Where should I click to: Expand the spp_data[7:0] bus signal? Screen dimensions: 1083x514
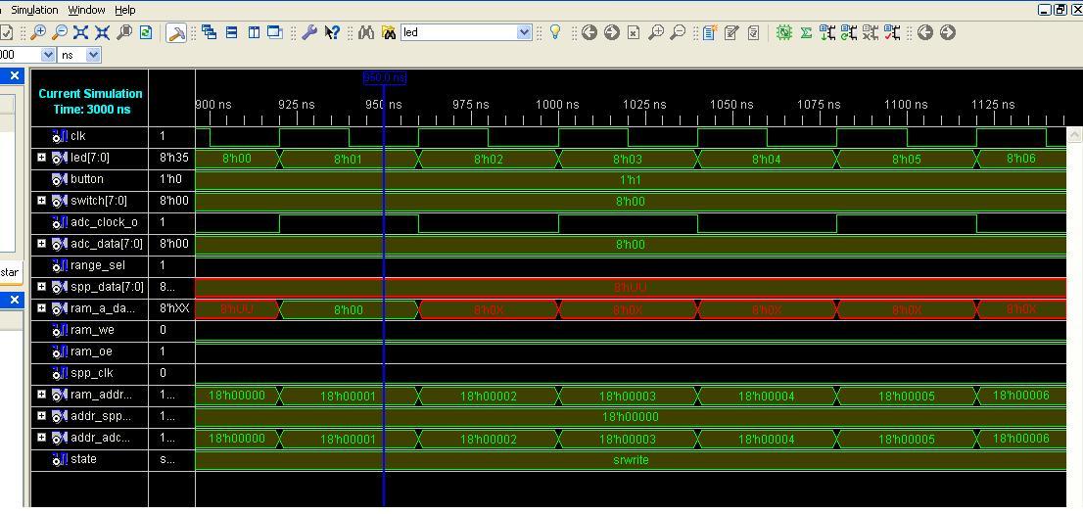tap(41, 287)
